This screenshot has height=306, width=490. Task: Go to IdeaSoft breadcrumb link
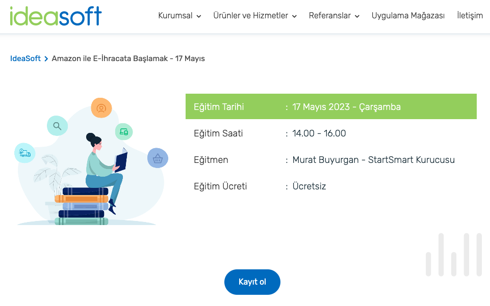25,59
